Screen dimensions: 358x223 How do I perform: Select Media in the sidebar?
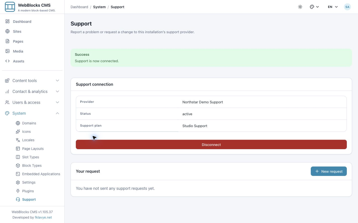(32, 51)
